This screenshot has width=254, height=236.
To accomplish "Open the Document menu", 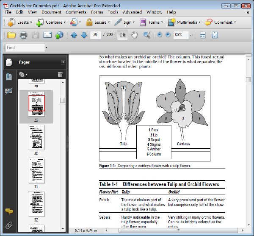I will [x=51, y=12].
